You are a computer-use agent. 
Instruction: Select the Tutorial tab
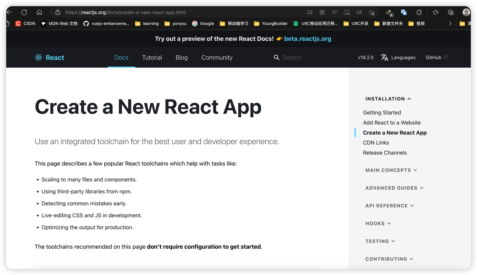pyautogui.click(x=152, y=58)
